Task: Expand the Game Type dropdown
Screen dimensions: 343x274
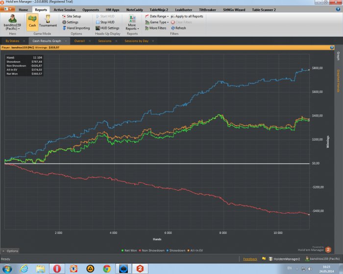Action: coord(157,22)
